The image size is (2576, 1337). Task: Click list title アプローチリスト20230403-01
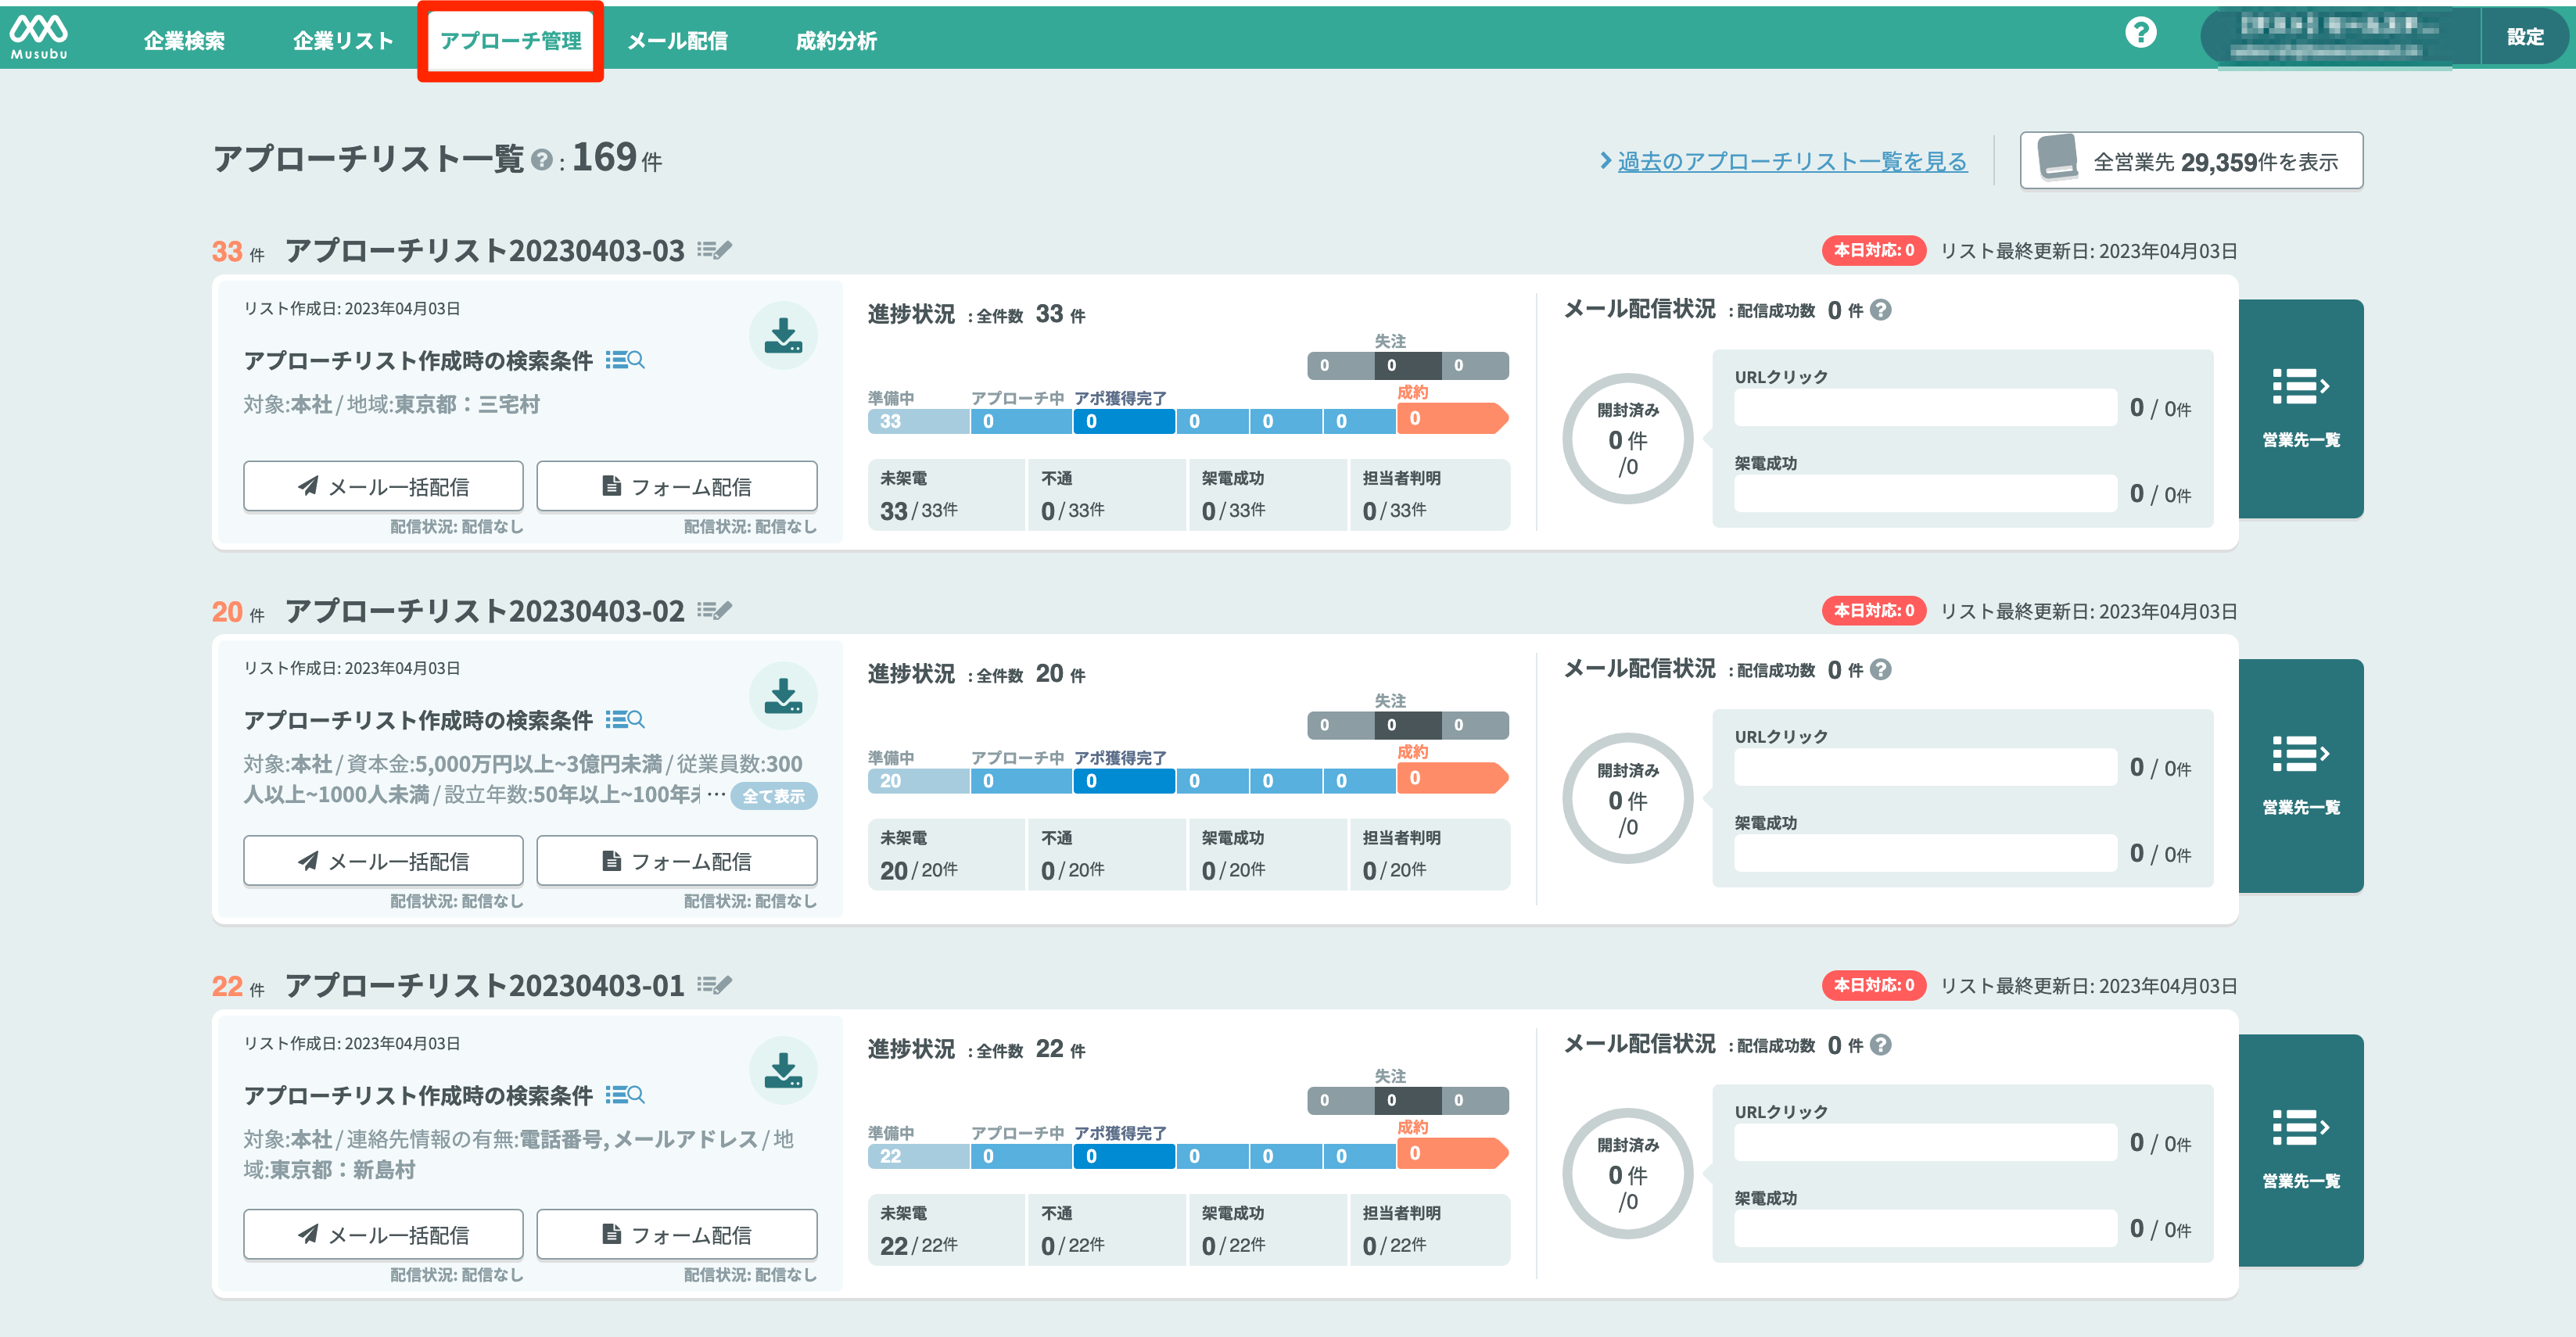pos(485,985)
